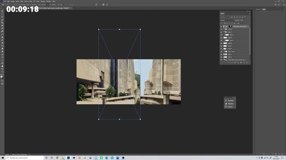The width and height of the screenshot is (286, 160).
Task: Open the Properties panel button
Action: [230, 100]
